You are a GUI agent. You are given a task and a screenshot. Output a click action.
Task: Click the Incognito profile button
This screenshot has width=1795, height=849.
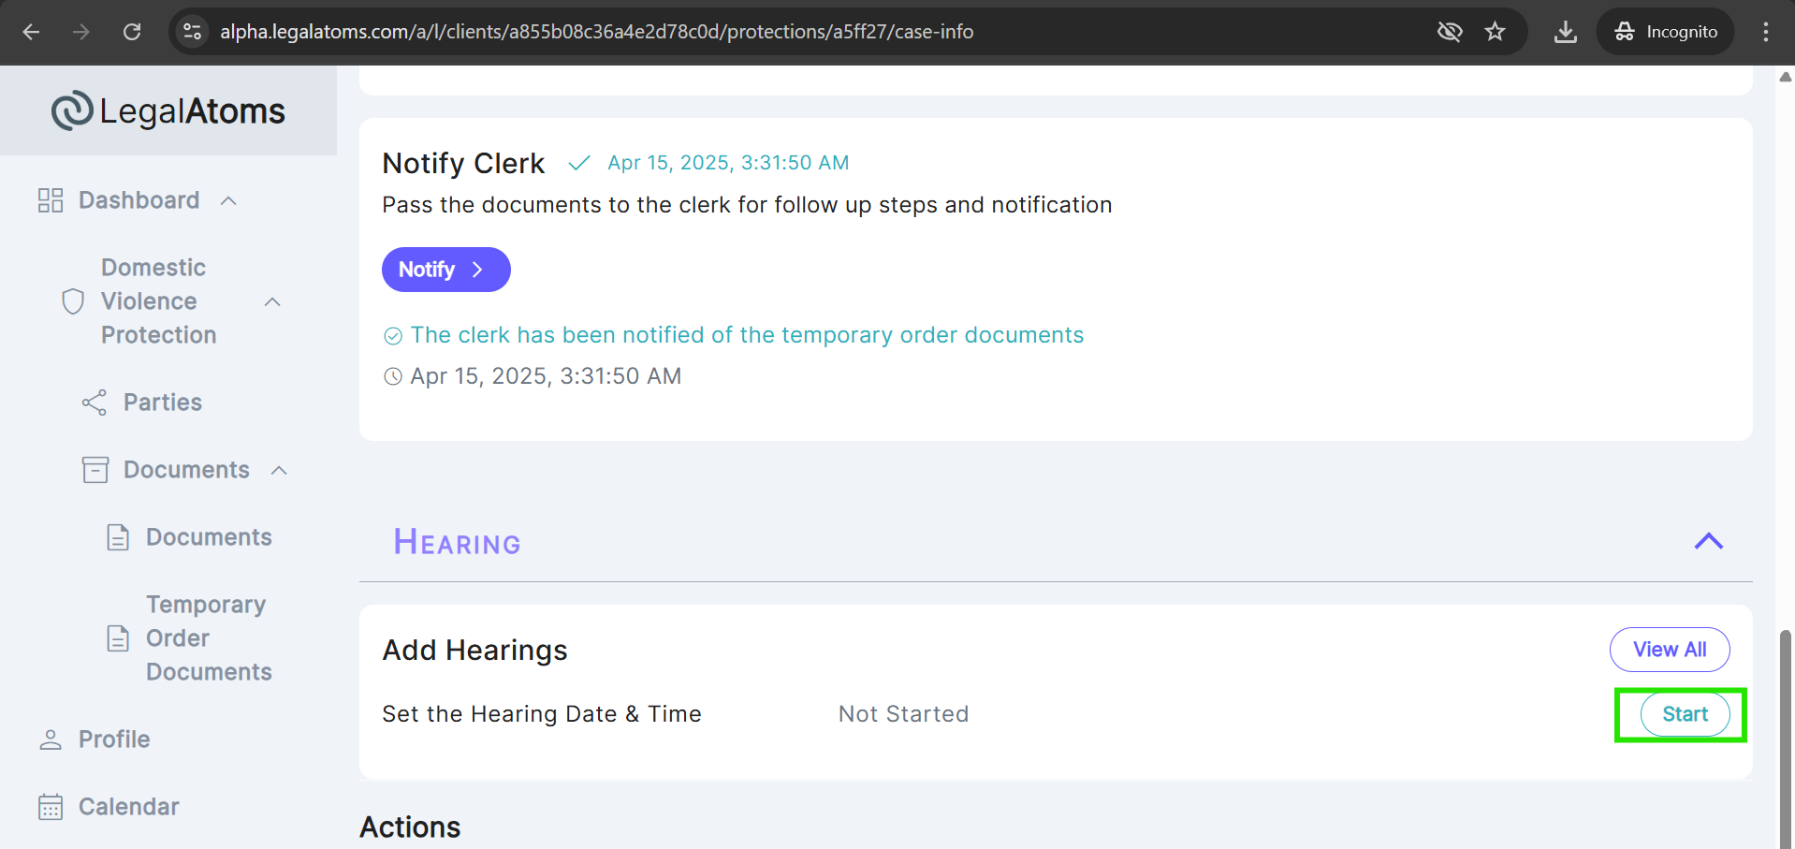[x=1666, y=32]
